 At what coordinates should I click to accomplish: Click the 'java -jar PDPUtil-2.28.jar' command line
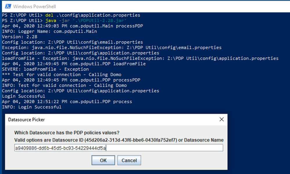point(64,21)
